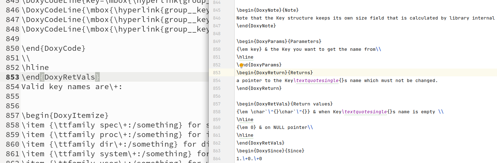Viewport: 497px width, 163px height.
Task: Click the proc\+:/something item line
Action: 115,135
